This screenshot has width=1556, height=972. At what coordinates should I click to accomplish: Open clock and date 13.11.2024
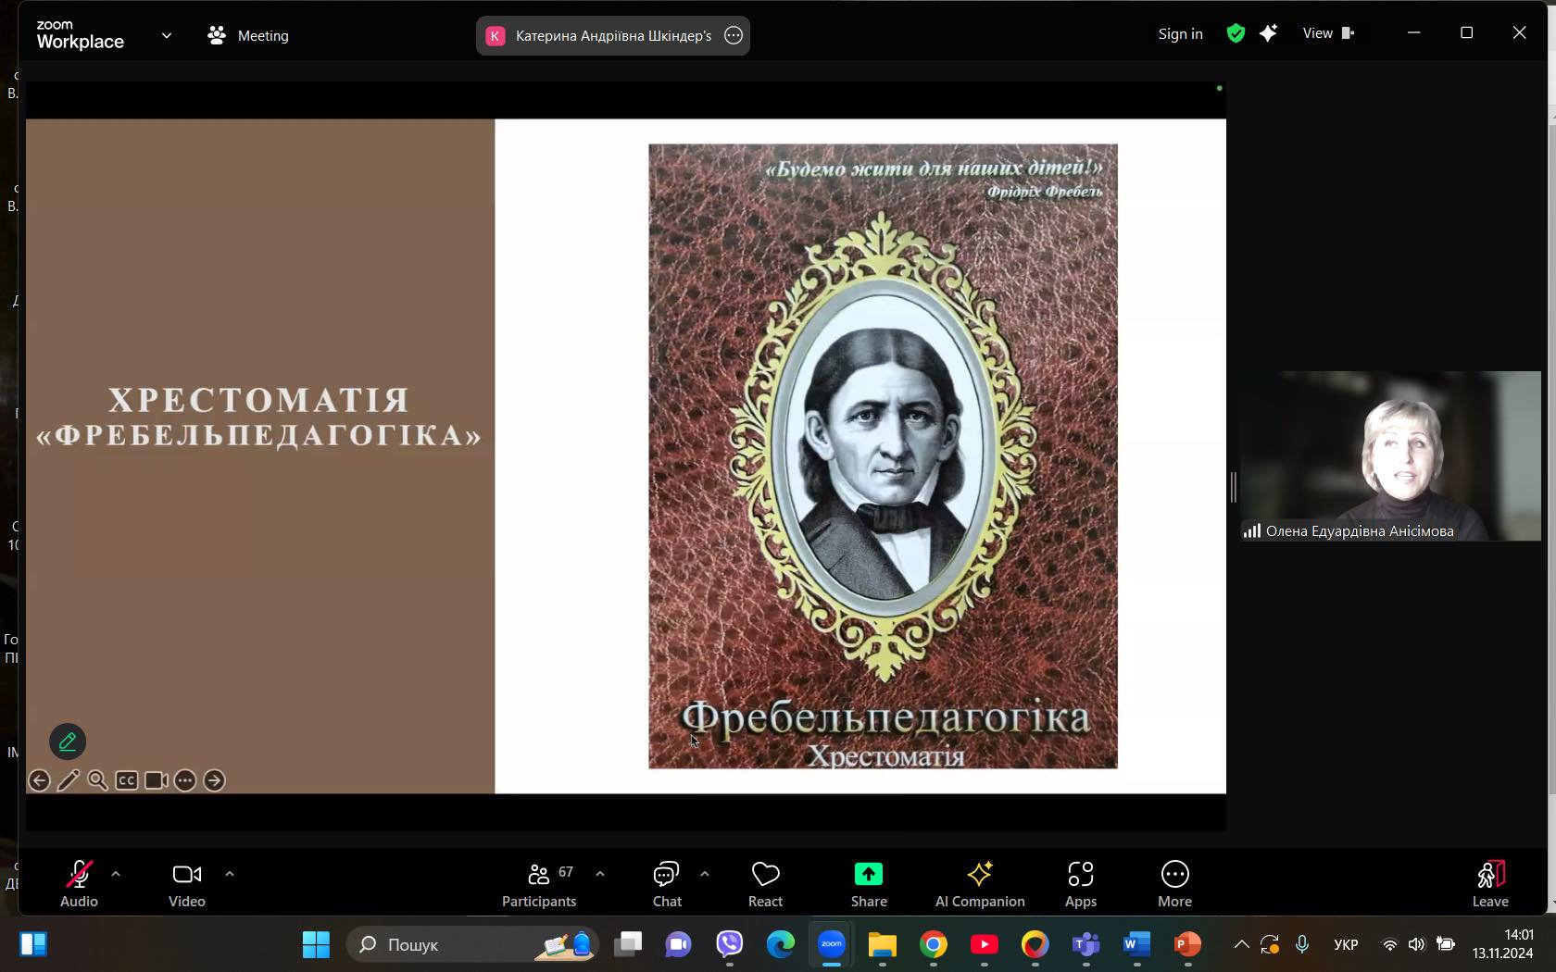(1502, 944)
